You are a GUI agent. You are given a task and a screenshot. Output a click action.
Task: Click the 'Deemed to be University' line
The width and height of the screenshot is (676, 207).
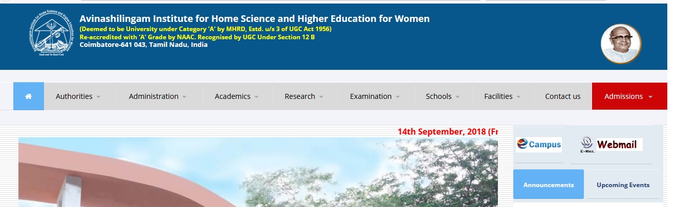point(205,29)
